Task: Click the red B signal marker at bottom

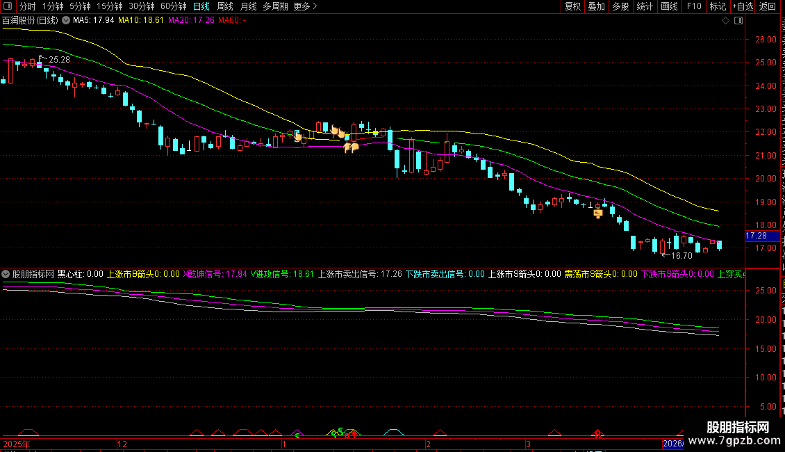Action: click(597, 435)
